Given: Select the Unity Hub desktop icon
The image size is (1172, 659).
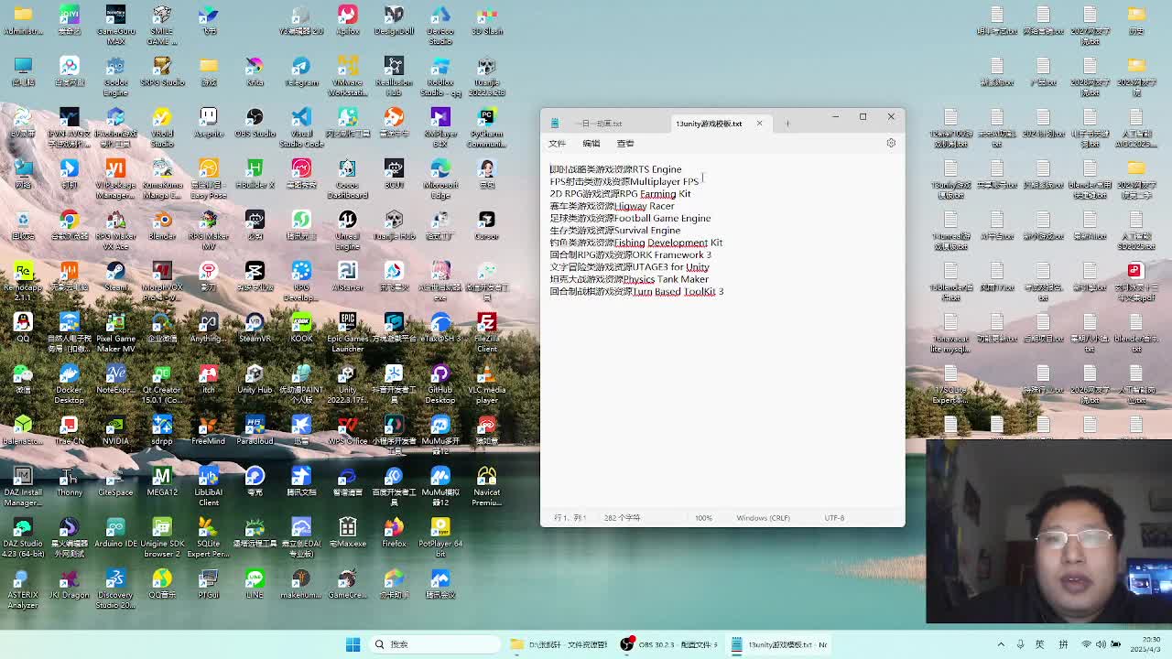Looking at the screenshot, I should tap(255, 375).
